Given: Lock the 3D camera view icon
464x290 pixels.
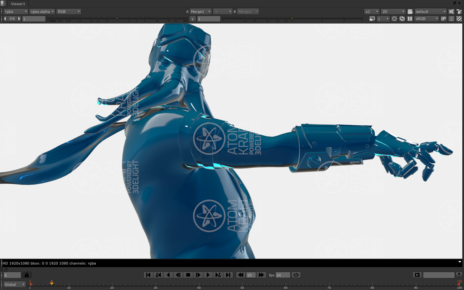Looking at the screenshot, I should [410, 12].
